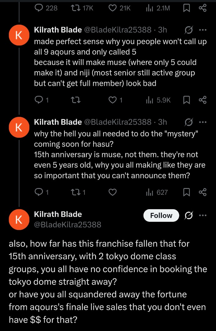
Task: Bookmark the tweet about aqours and niji
Action: coord(186,100)
